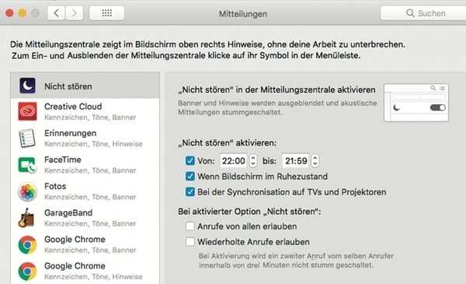Click the yellow minimize window button
The image size is (466, 284).
(23, 13)
